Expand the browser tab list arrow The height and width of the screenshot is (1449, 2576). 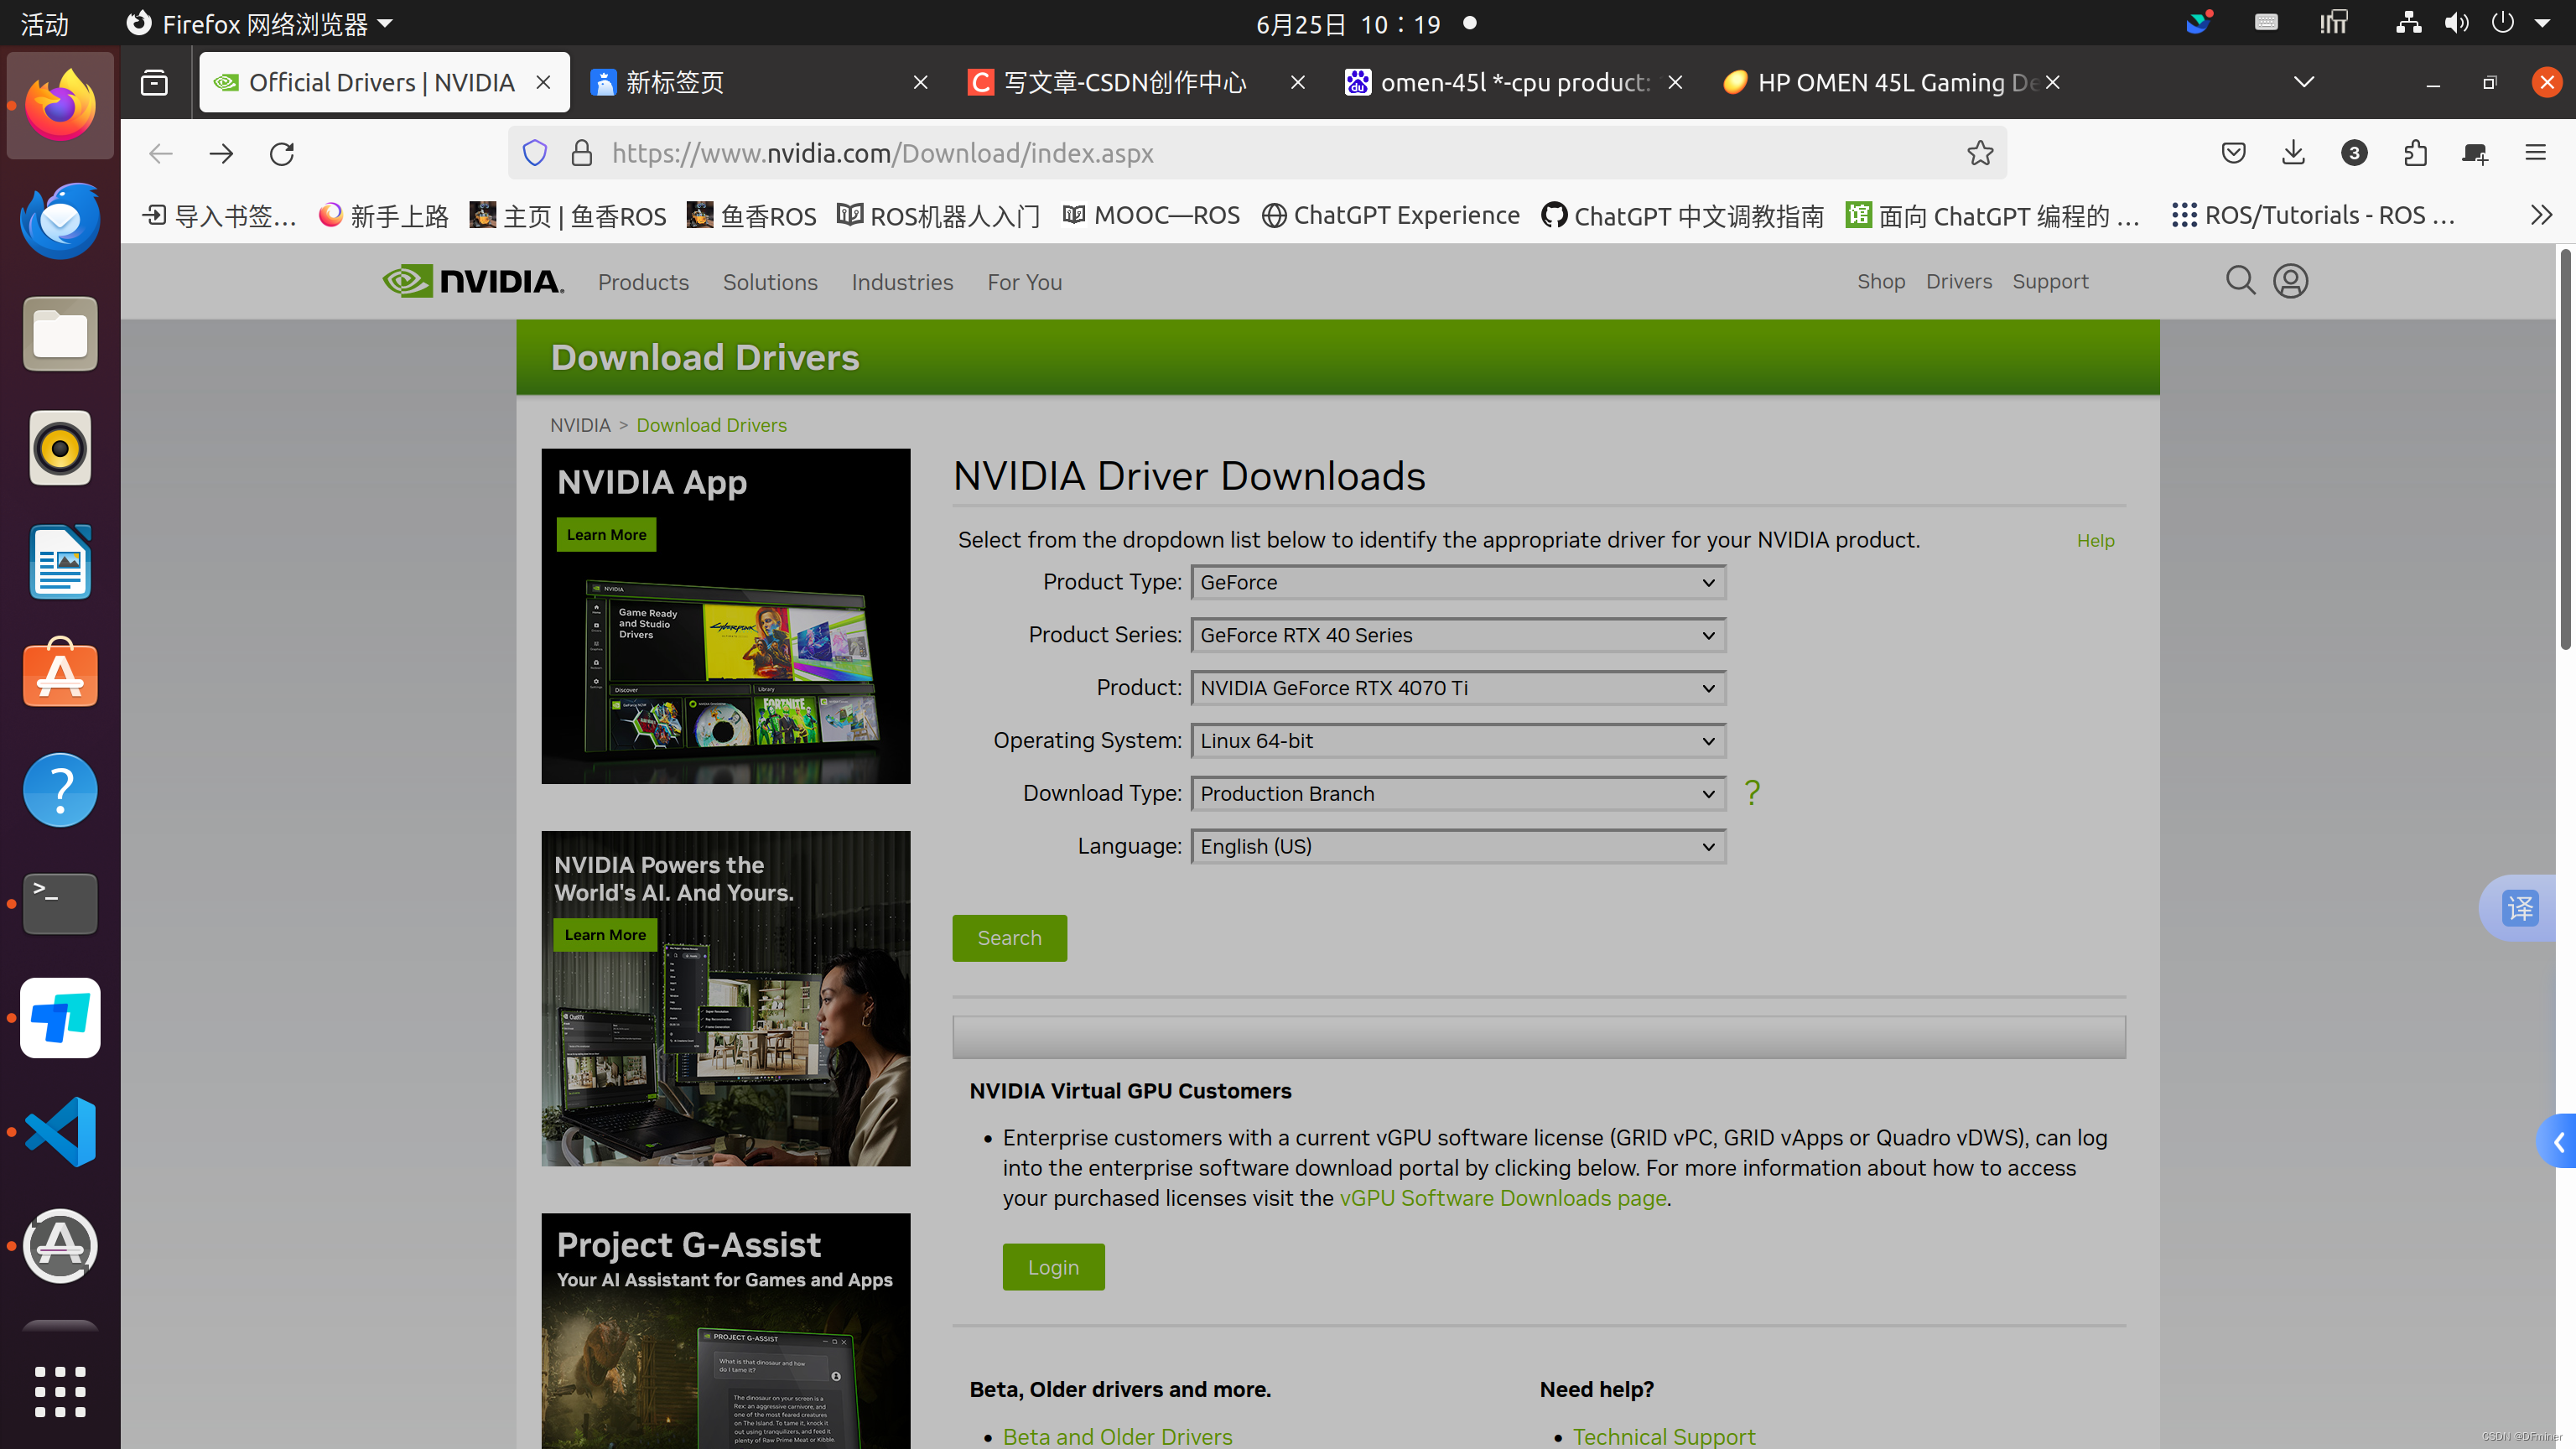(2304, 82)
